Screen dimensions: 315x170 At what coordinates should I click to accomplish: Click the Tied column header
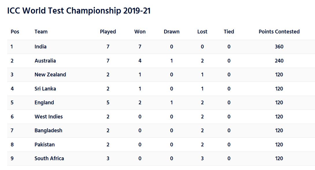229,32
